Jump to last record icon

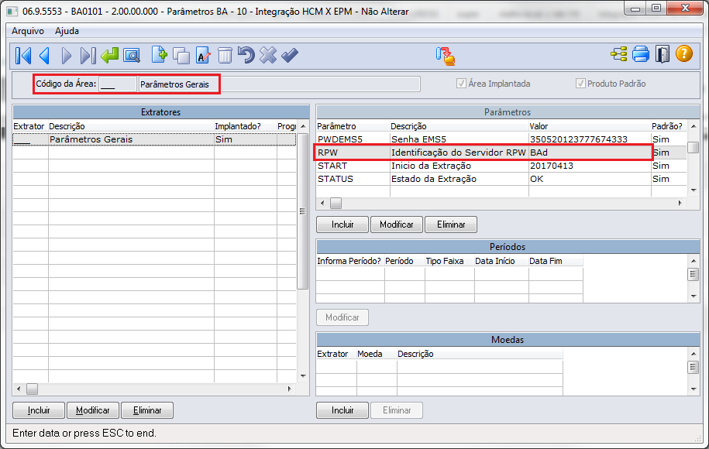(x=88, y=56)
